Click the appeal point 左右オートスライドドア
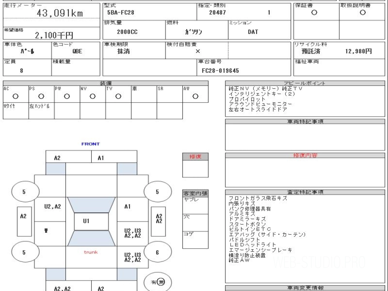This screenshot has height=291, width=388. (x=258, y=109)
